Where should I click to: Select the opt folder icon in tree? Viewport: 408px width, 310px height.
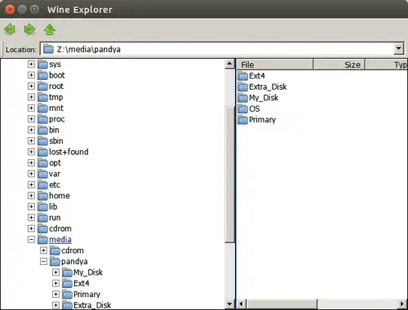pyautogui.click(x=42, y=163)
